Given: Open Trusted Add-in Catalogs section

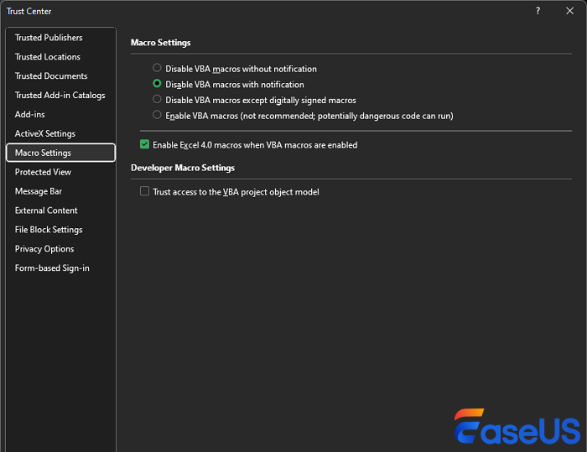Looking at the screenshot, I should pyautogui.click(x=60, y=96).
